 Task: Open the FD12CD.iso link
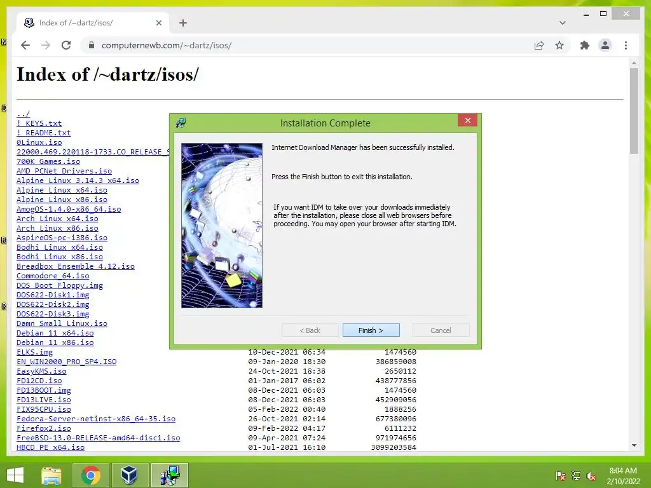click(39, 381)
